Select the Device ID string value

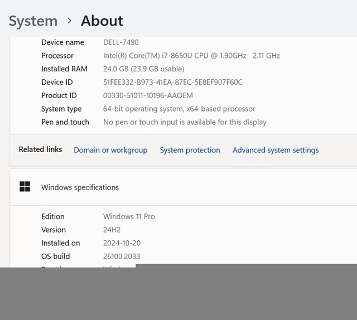173,83
